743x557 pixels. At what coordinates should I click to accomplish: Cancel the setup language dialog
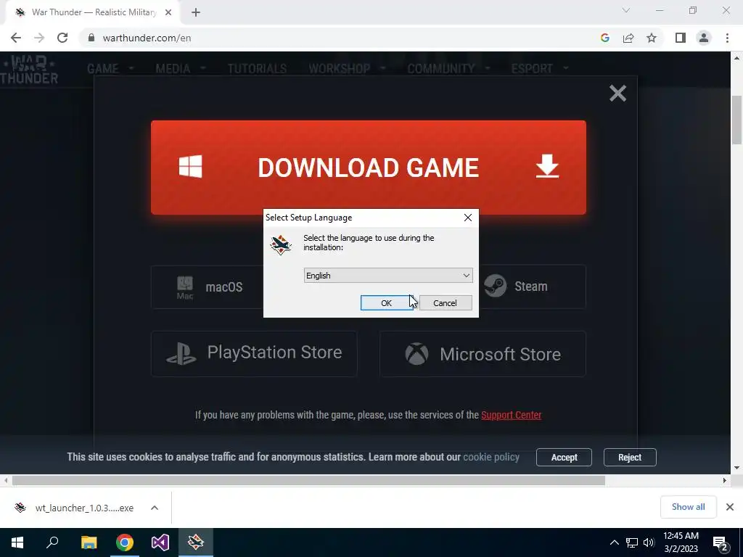coord(446,303)
